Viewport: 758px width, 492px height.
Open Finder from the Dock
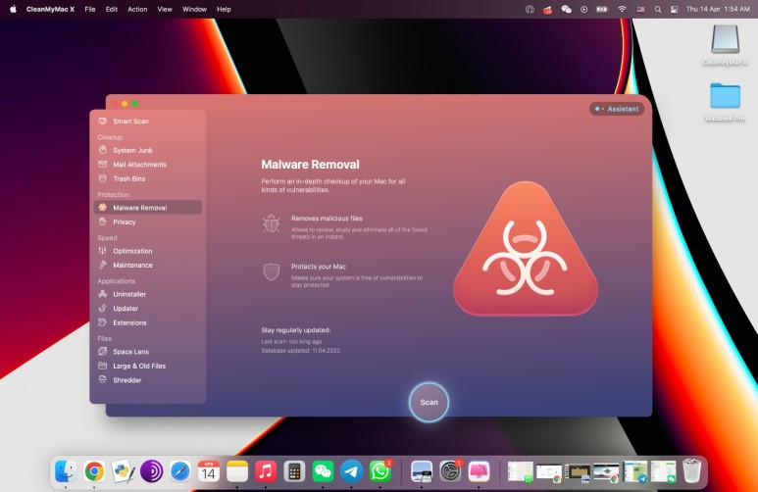[x=66, y=471]
